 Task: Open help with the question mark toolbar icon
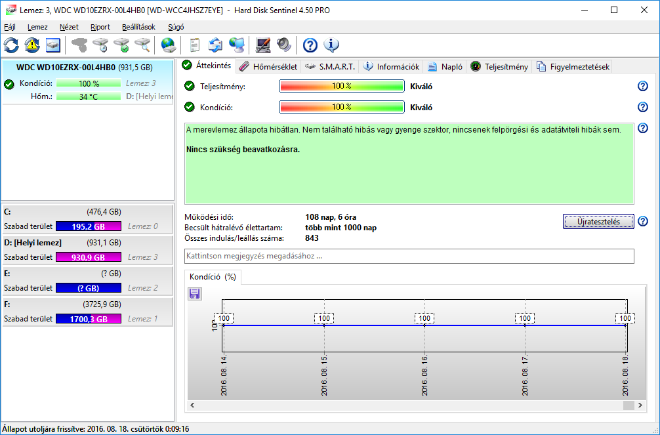click(x=310, y=45)
